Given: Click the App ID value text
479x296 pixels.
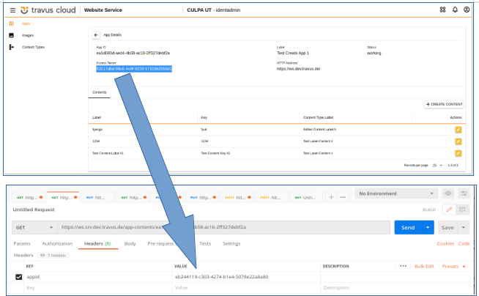Looking at the screenshot, I should coord(133,53).
